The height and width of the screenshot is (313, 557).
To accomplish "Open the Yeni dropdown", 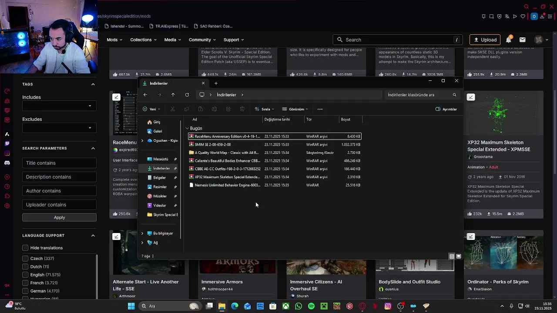I will [151, 109].
